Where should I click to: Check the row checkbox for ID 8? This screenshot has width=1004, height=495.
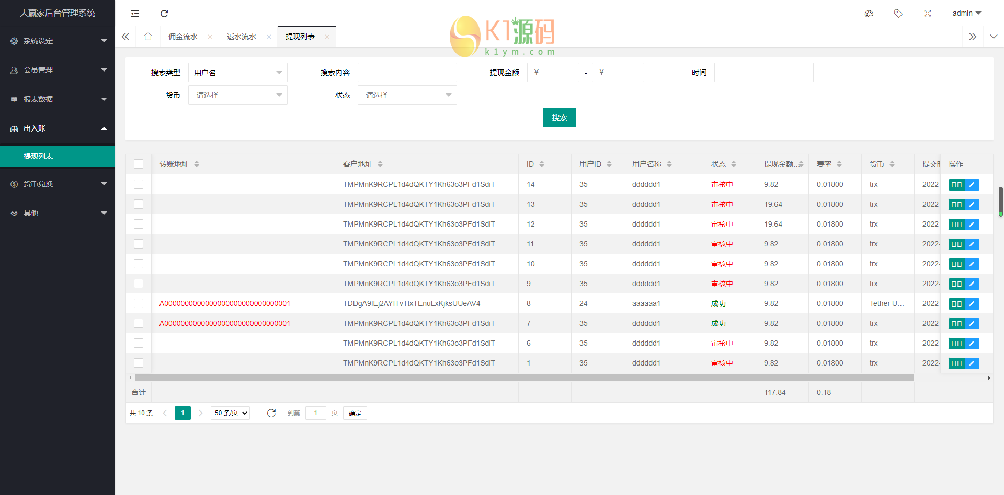(139, 303)
